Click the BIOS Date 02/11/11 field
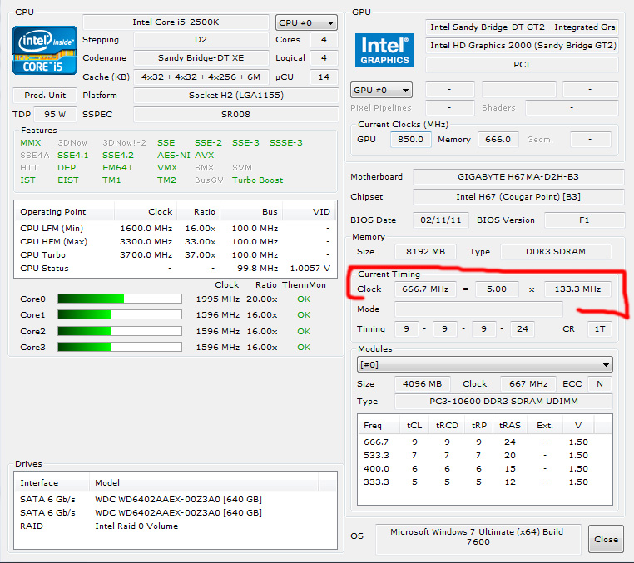Screen dimensions: 634x563 (441, 220)
